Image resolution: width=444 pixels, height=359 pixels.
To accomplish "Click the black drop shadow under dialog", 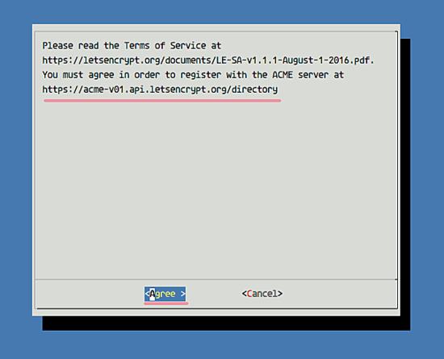I will [227, 323].
